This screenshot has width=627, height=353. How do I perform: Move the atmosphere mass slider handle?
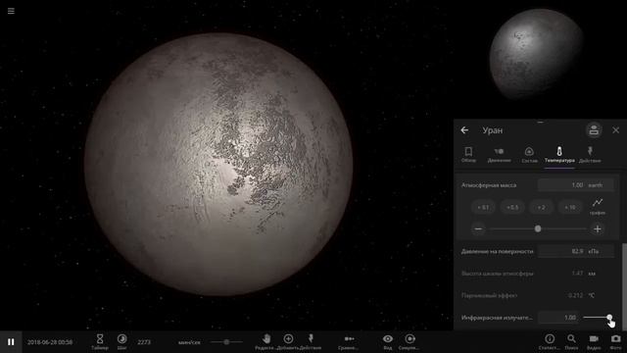coord(538,228)
